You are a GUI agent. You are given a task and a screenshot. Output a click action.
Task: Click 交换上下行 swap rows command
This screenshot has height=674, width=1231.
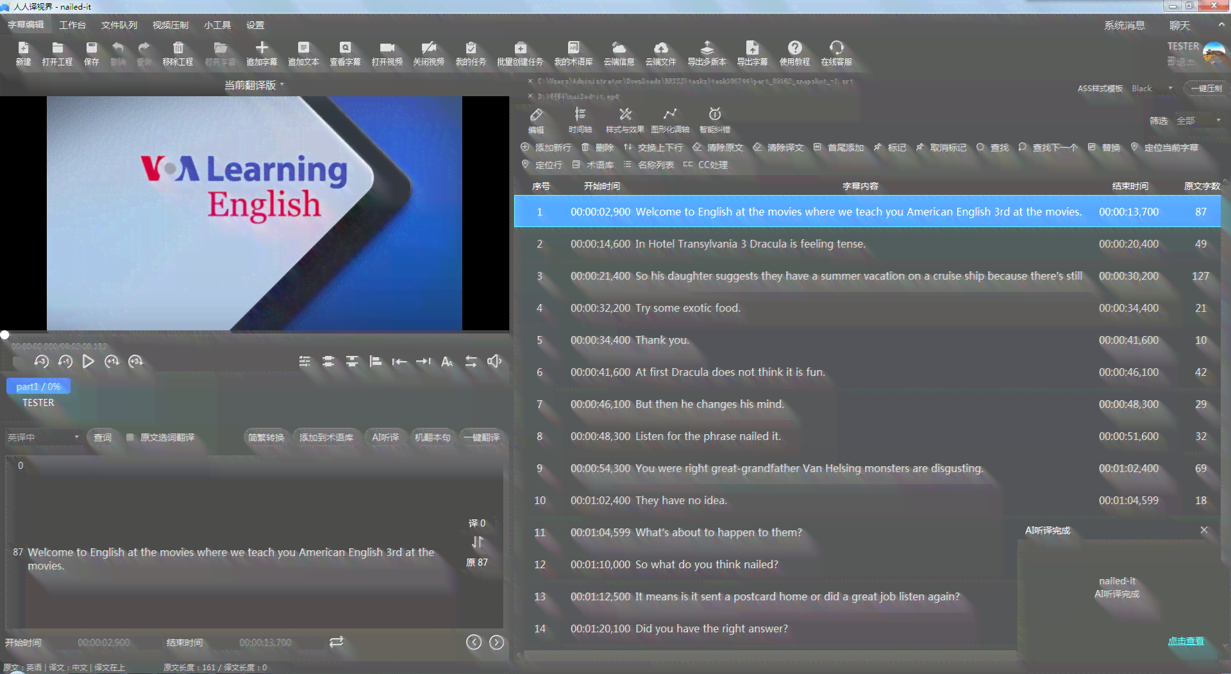click(653, 147)
